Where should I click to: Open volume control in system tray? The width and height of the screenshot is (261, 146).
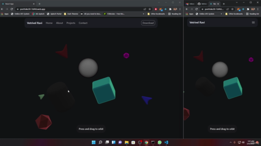click(243, 142)
